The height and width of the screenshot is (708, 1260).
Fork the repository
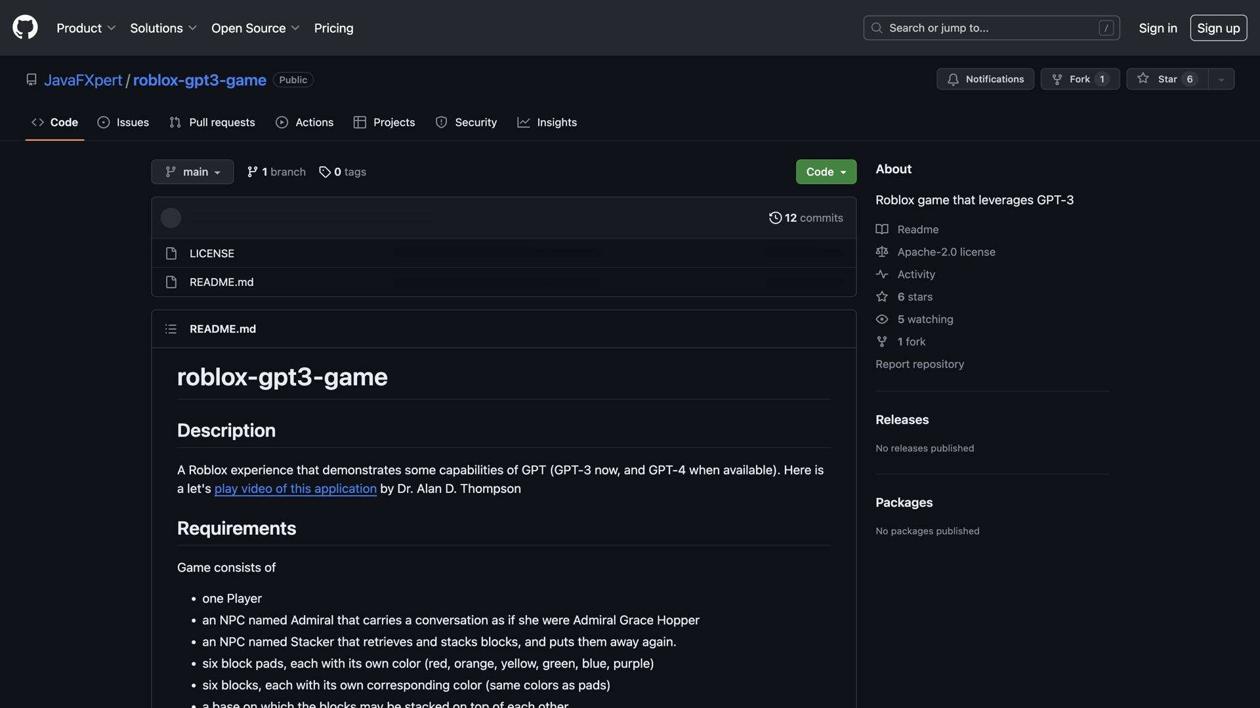1079,79
